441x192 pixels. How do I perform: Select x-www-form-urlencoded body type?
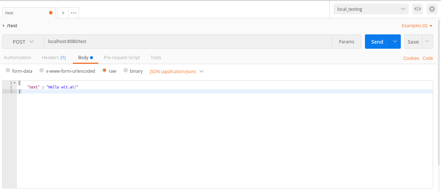point(67,71)
